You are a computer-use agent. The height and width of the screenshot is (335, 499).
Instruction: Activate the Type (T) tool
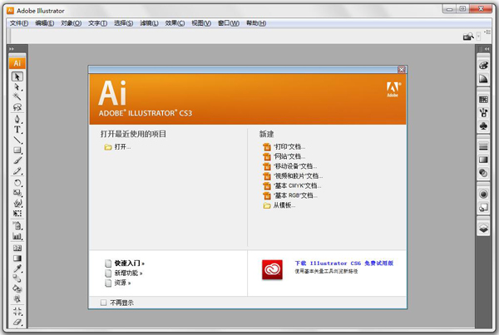[17, 130]
